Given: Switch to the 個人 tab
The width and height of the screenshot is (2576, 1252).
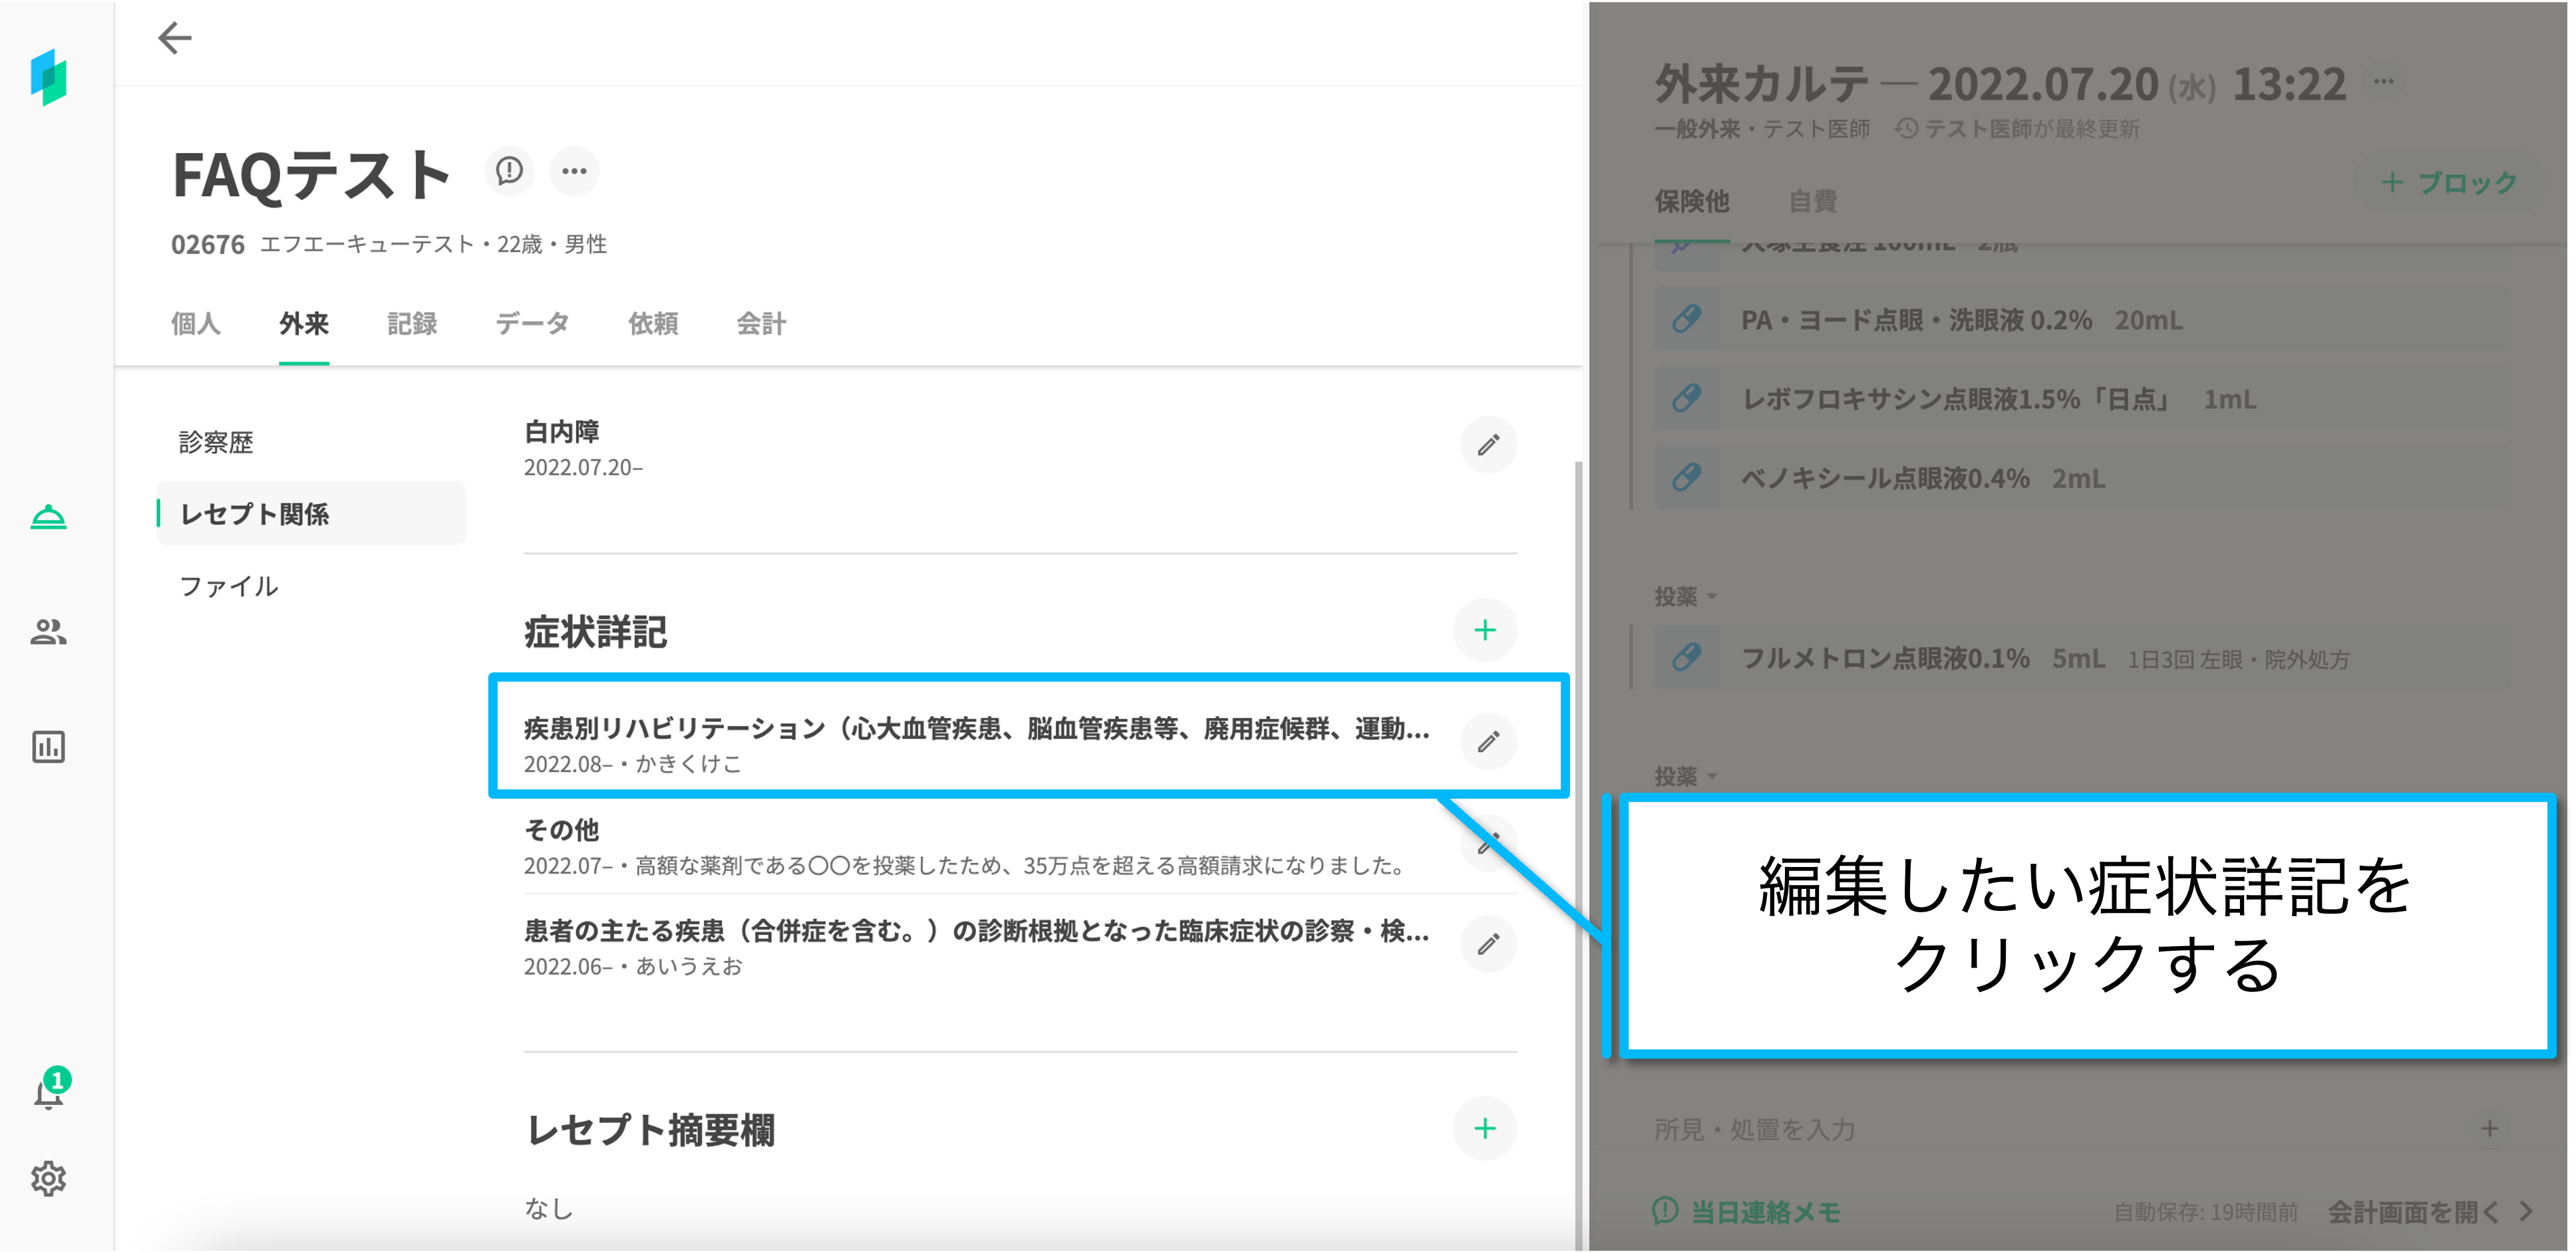Looking at the screenshot, I should click(195, 324).
